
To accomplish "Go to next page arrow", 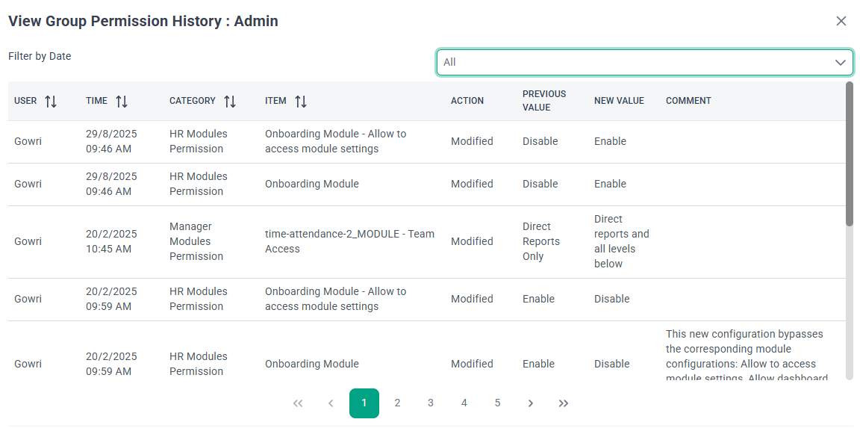I will coord(531,403).
